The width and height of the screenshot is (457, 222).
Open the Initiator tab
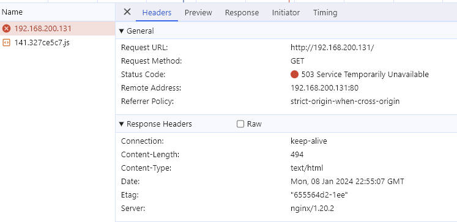(x=286, y=12)
